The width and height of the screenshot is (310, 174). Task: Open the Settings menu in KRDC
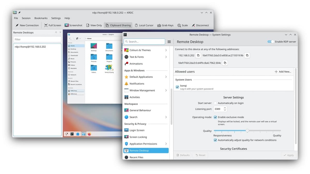(x=56, y=18)
